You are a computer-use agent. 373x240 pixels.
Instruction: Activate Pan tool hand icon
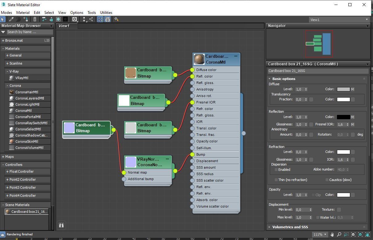pos(332,234)
